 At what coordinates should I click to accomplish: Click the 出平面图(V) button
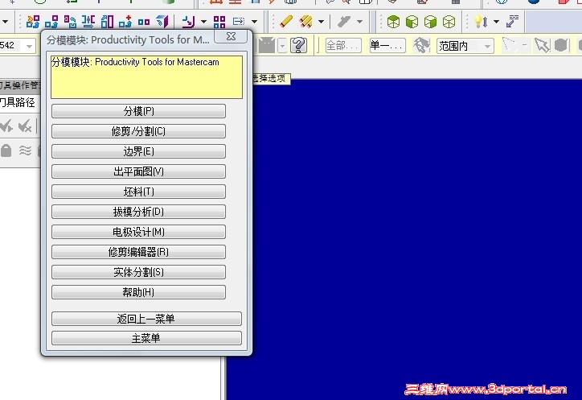click(x=138, y=171)
